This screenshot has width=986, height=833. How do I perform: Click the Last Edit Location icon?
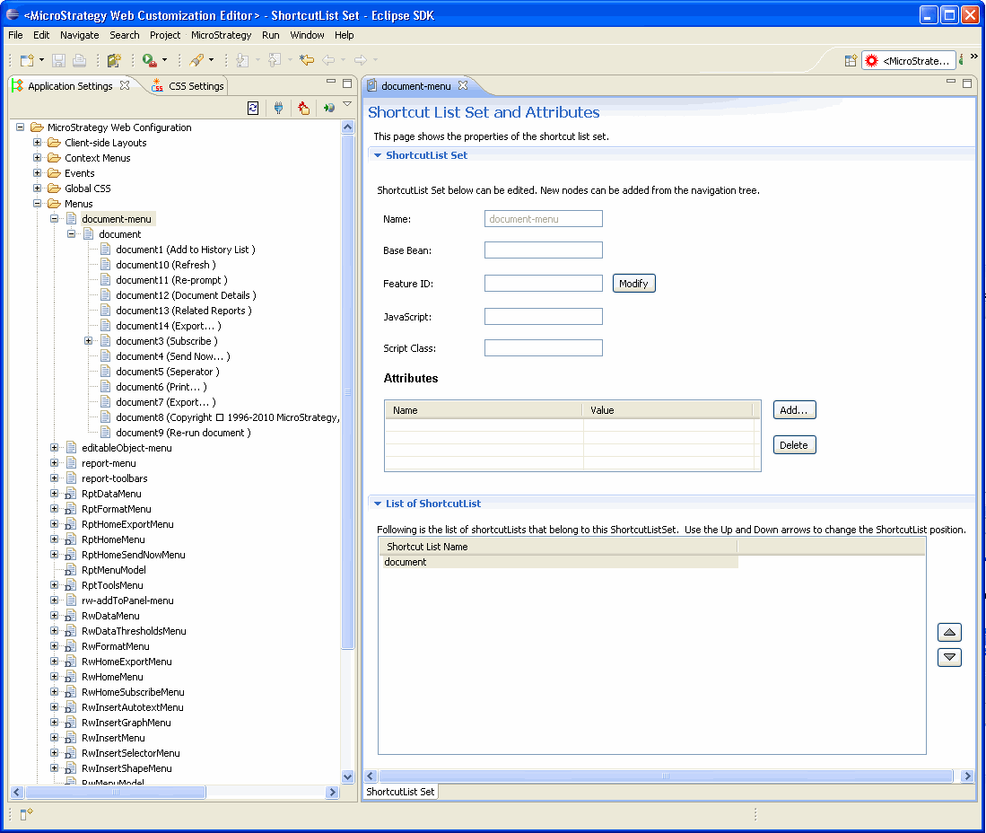[x=306, y=60]
